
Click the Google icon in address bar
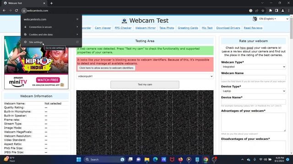(251, 10)
